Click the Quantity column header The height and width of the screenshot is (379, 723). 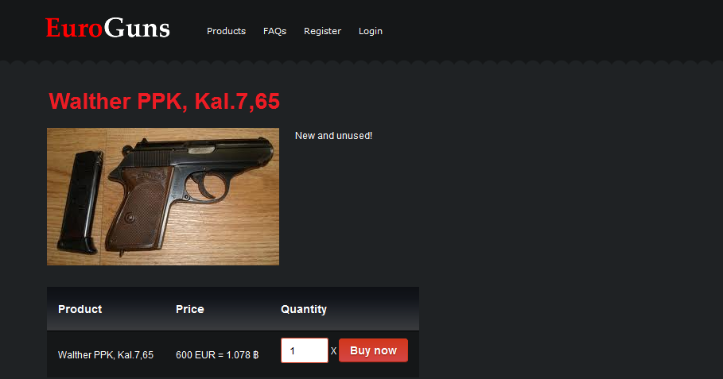[303, 309]
